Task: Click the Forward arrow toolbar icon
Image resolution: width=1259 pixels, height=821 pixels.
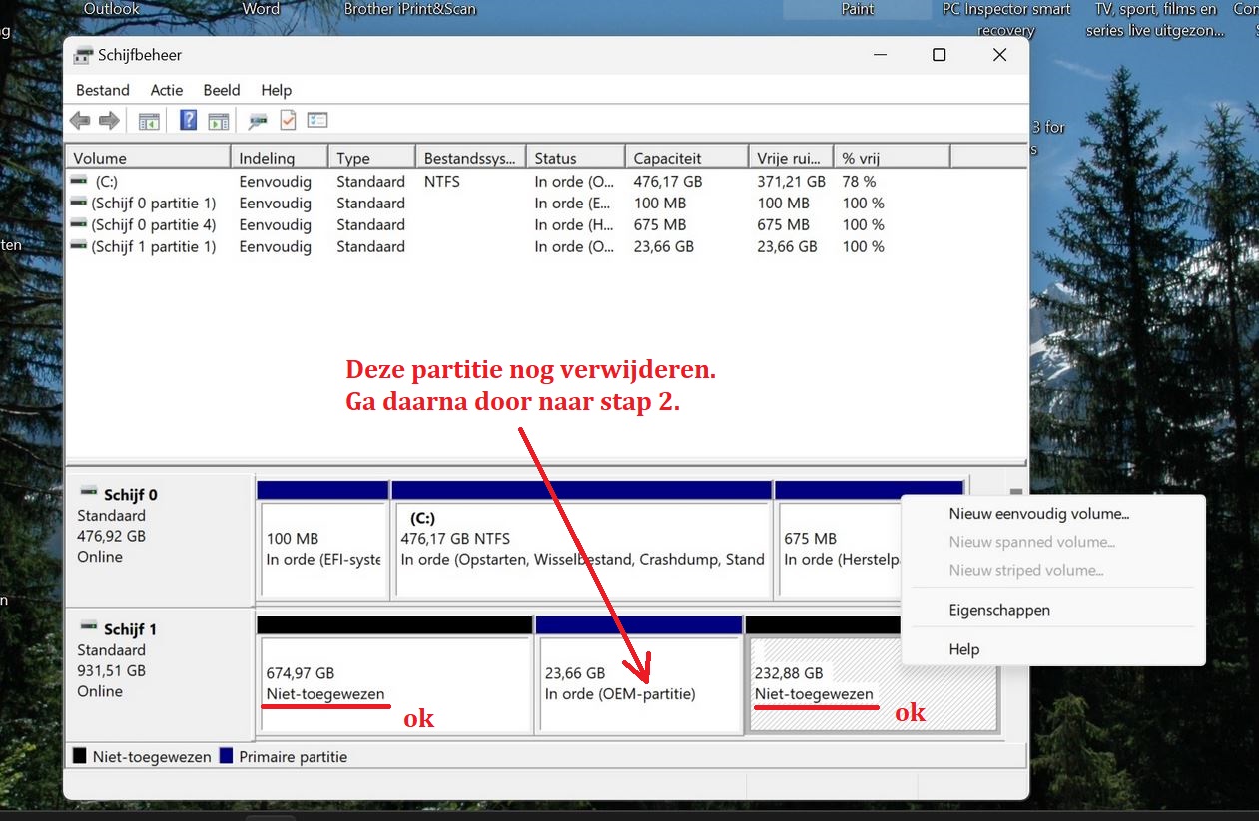Action: [x=109, y=121]
